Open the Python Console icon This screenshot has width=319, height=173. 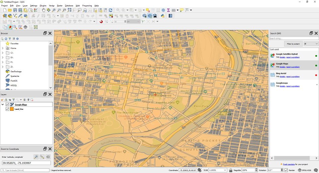pos(163,16)
